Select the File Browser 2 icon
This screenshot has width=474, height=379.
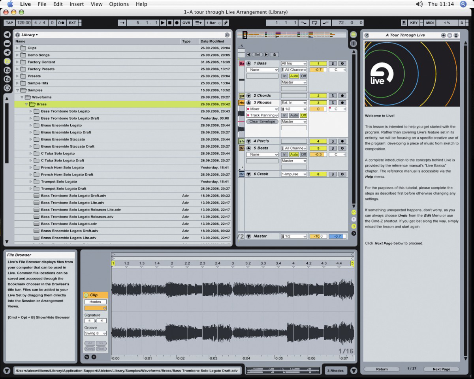tap(7, 70)
